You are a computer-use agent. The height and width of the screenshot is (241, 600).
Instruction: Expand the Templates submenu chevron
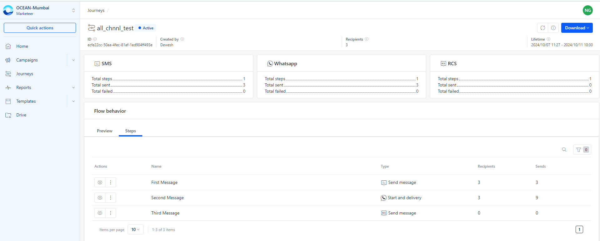coord(73,101)
